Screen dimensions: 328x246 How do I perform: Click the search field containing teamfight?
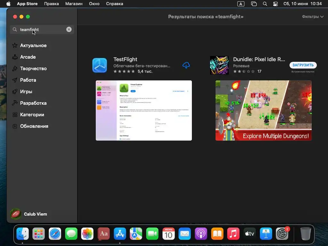[42, 29]
